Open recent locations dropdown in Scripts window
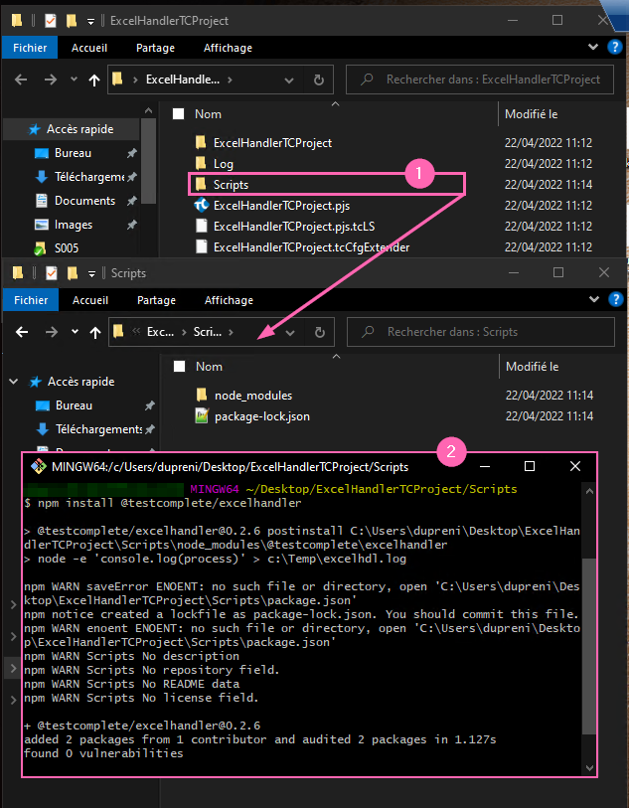The image size is (629, 808). click(x=75, y=332)
